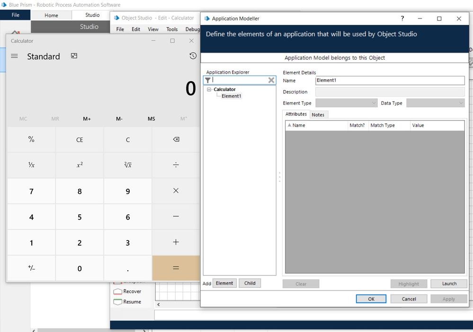Click the MS memory store key
The width and height of the screenshot is (473, 332).
(x=152, y=119)
